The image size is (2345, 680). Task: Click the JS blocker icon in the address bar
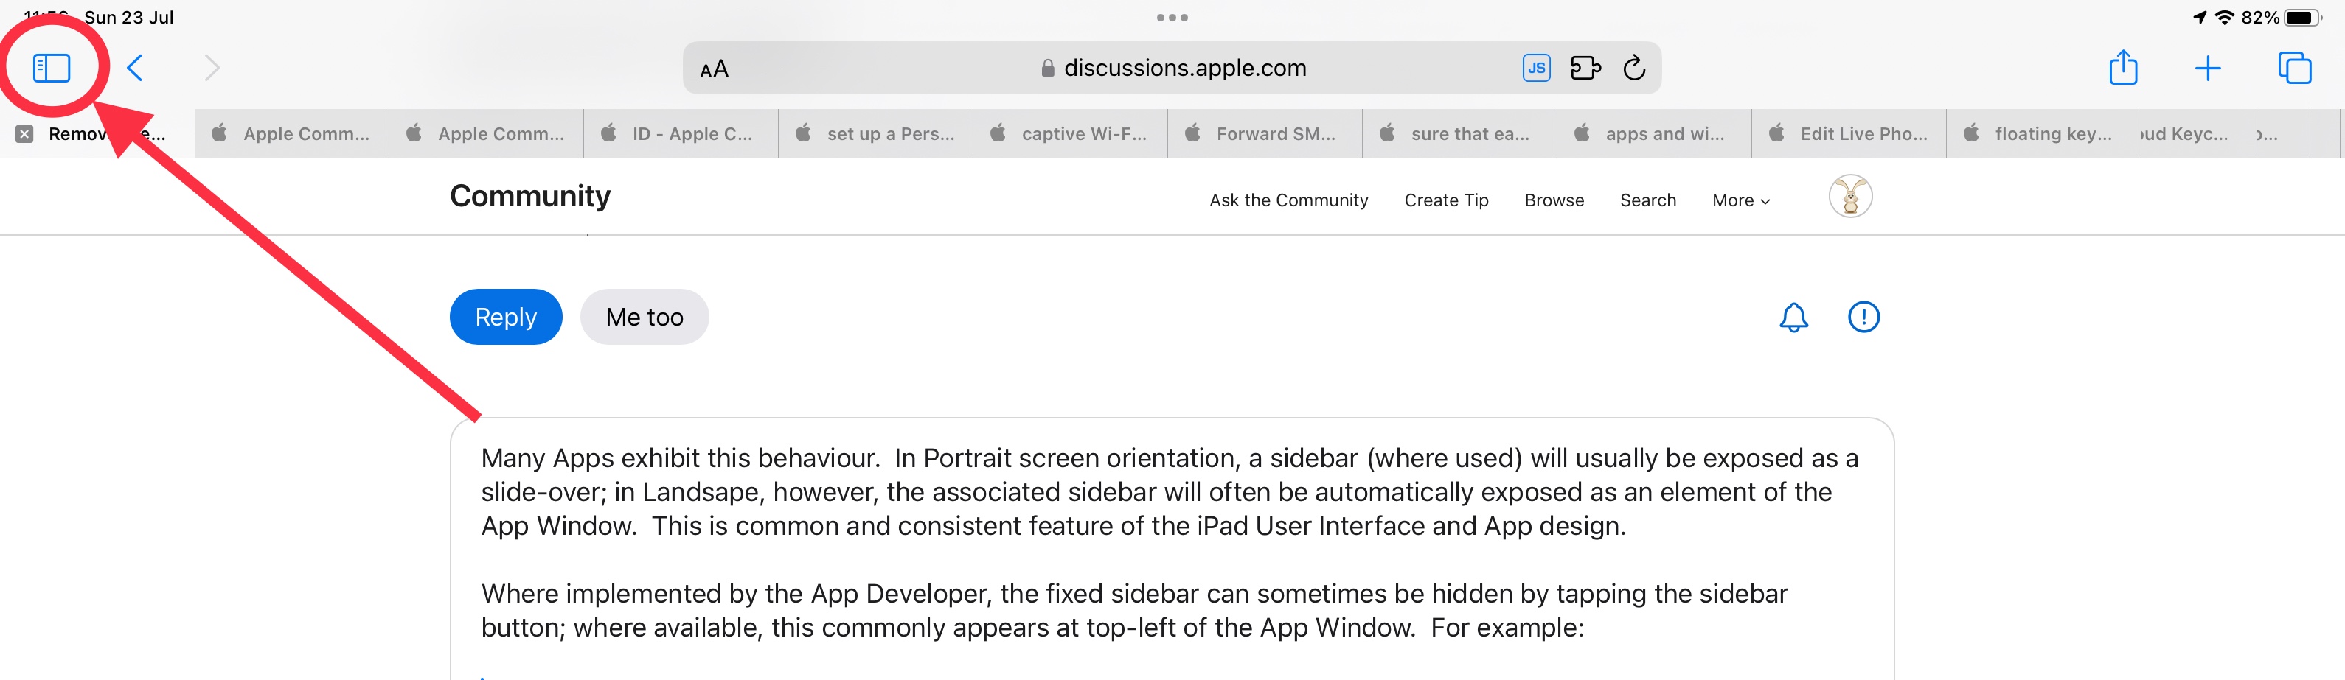[x=1537, y=66]
